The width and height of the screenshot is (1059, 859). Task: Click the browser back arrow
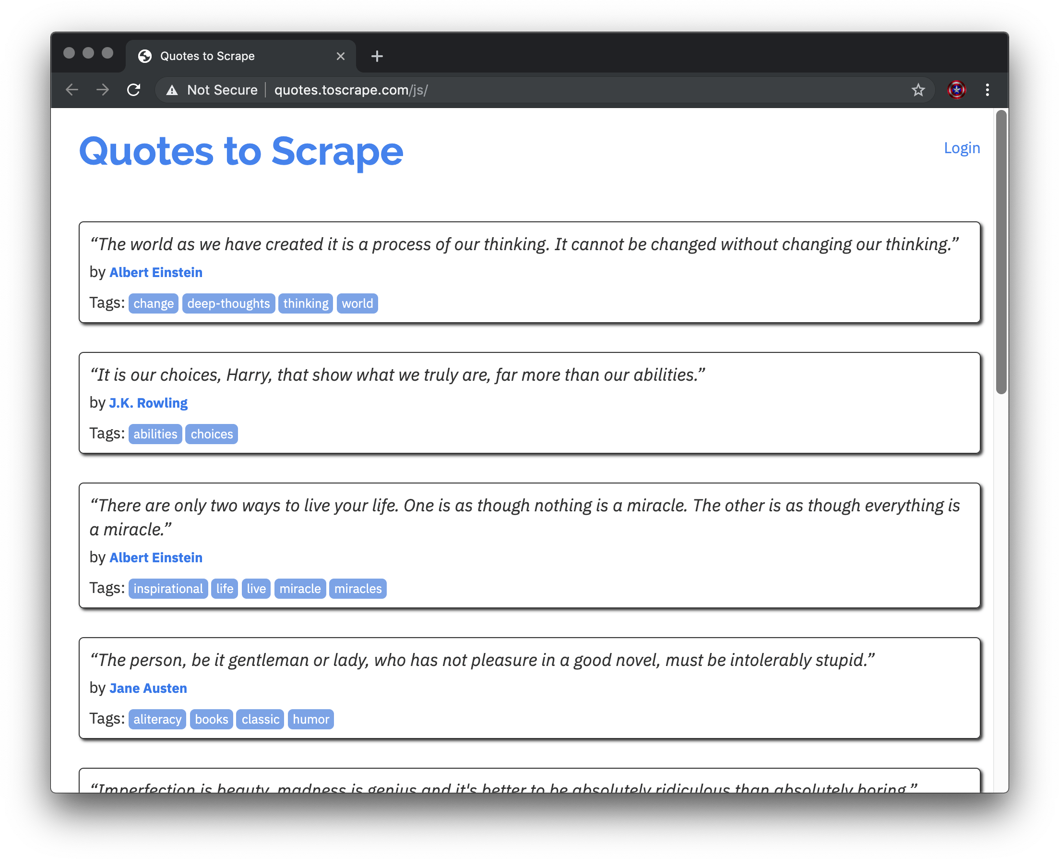72,90
